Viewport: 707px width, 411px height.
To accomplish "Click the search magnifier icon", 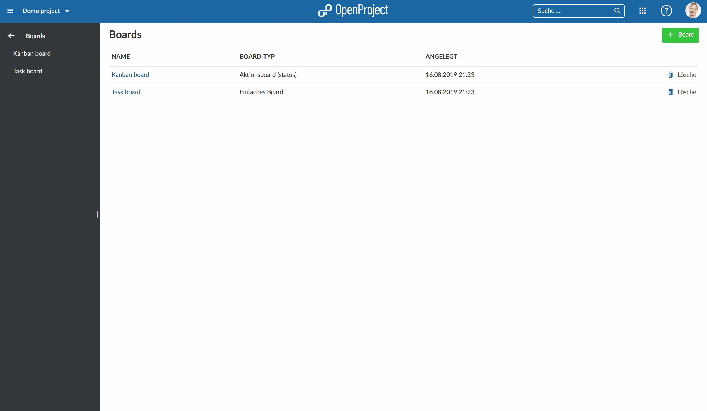I will 616,11.
